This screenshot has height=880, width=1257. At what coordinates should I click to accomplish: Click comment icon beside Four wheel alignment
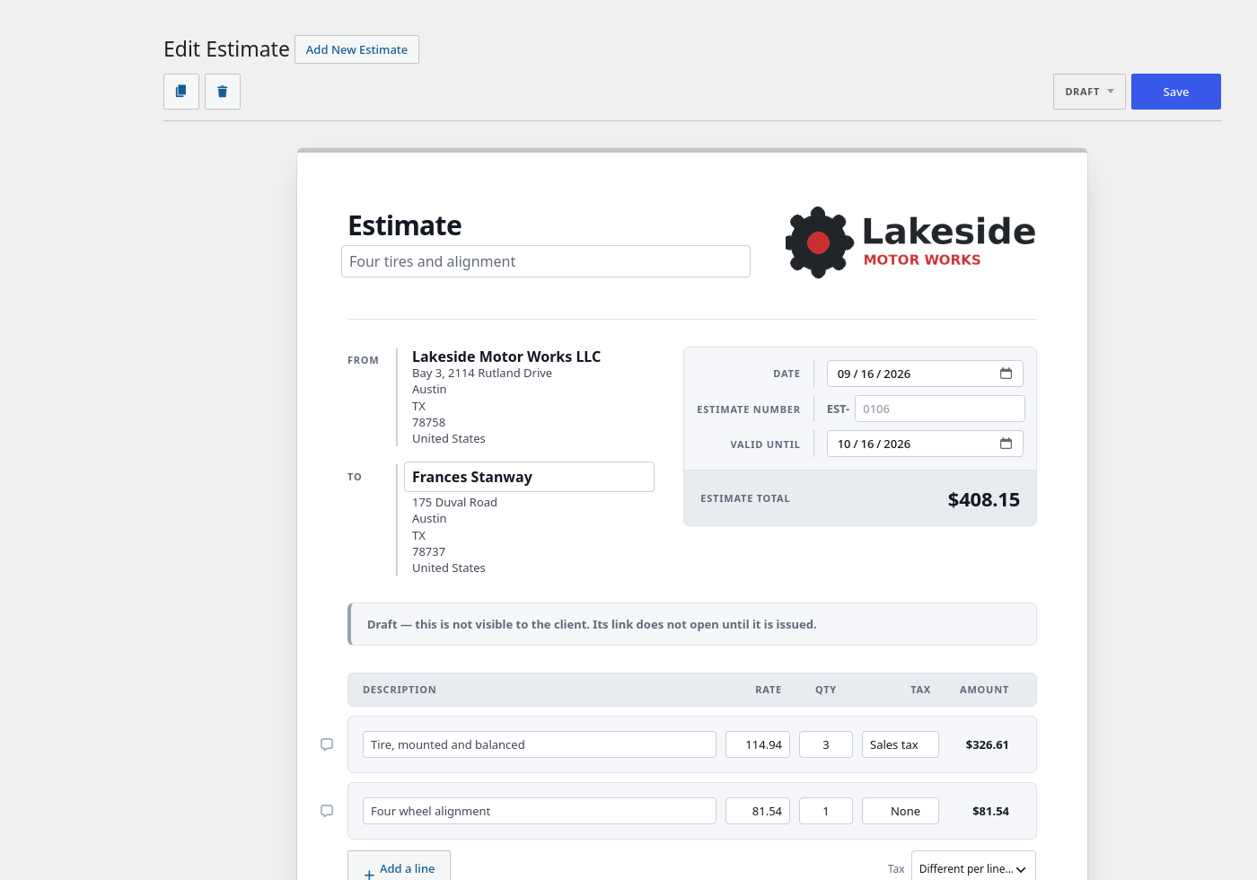[327, 811]
